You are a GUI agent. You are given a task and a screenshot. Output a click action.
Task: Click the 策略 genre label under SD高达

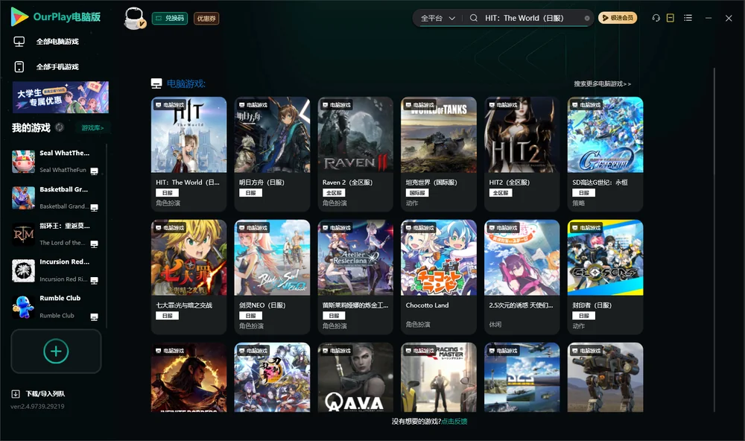578,203
